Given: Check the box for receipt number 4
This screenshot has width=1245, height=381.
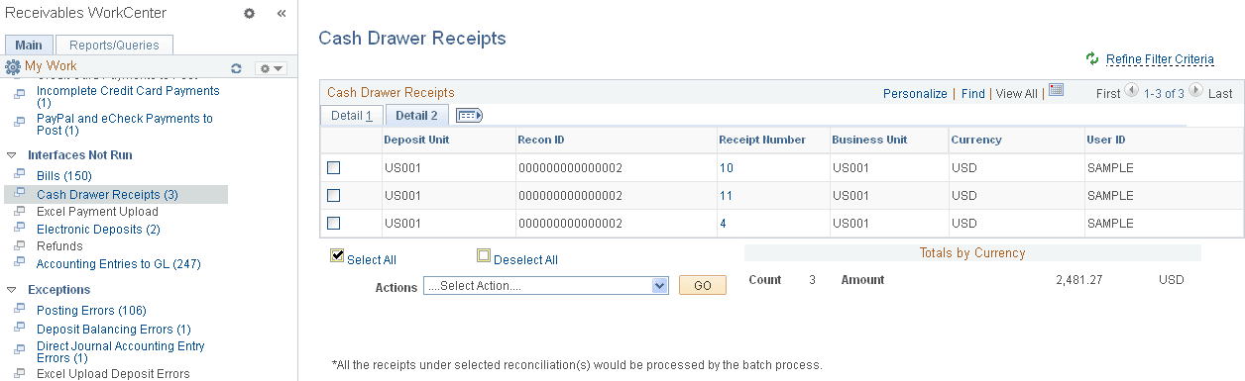Looking at the screenshot, I should point(333,224).
